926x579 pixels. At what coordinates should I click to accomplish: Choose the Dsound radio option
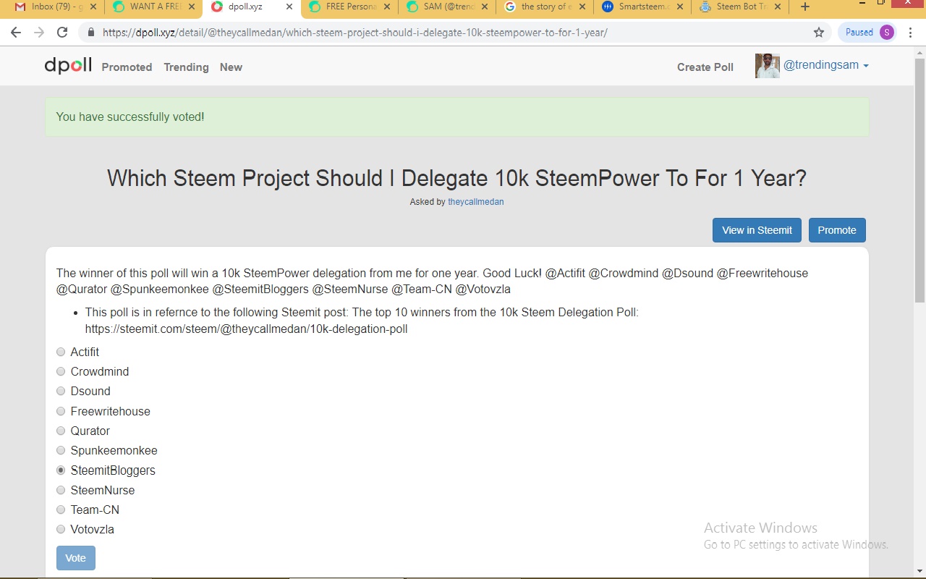click(61, 391)
